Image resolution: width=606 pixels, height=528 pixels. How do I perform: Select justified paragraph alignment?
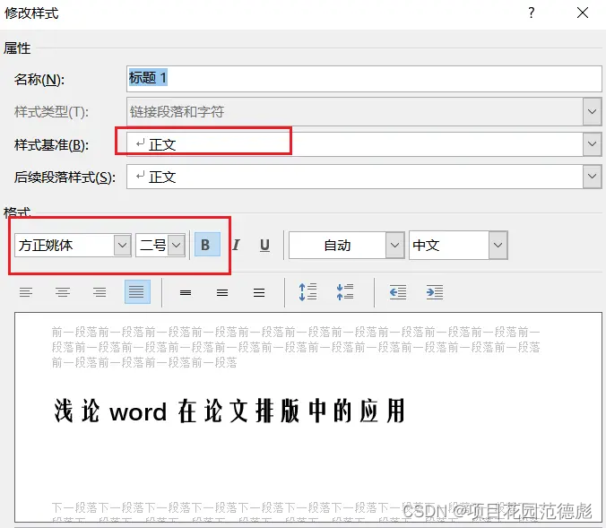coord(137,292)
